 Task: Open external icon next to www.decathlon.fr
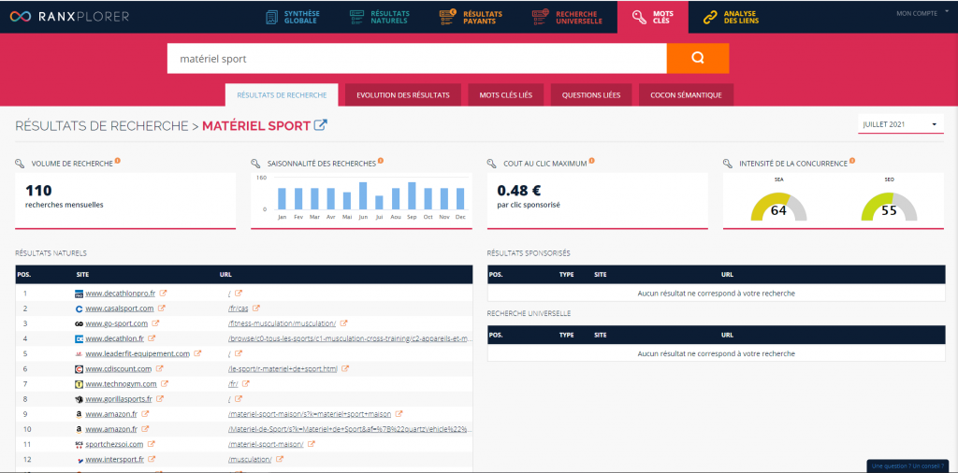(x=152, y=338)
